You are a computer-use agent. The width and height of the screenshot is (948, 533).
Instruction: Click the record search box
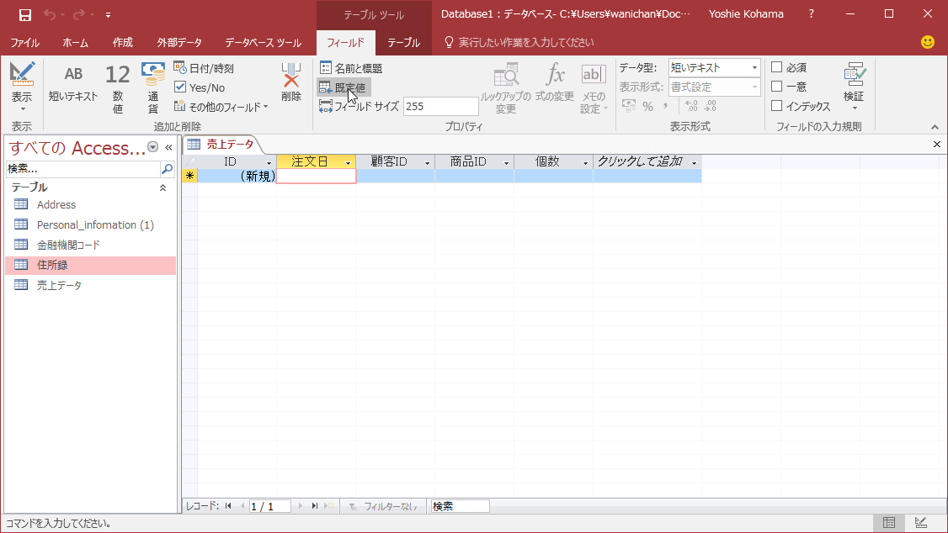tap(460, 506)
